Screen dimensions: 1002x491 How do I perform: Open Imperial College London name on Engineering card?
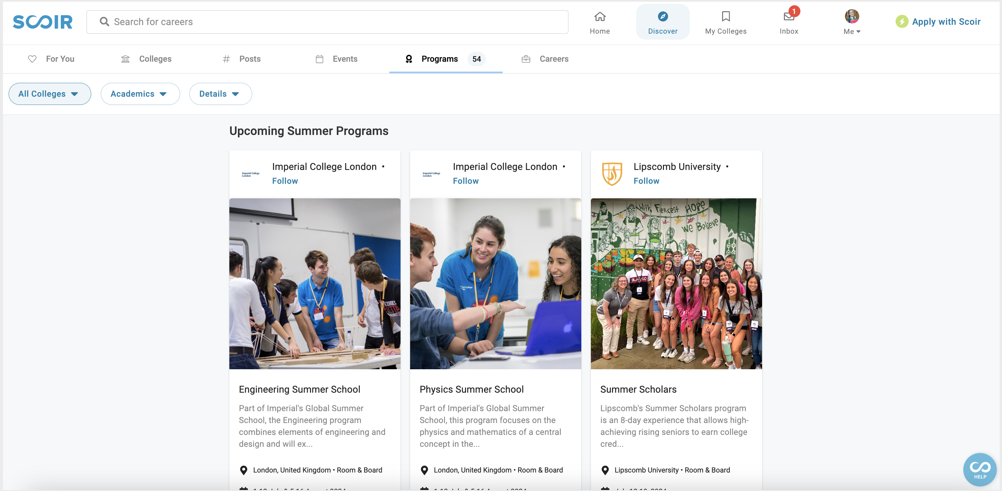(324, 167)
